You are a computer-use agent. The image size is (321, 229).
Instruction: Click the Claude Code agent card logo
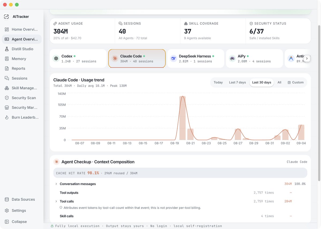pos(115,59)
